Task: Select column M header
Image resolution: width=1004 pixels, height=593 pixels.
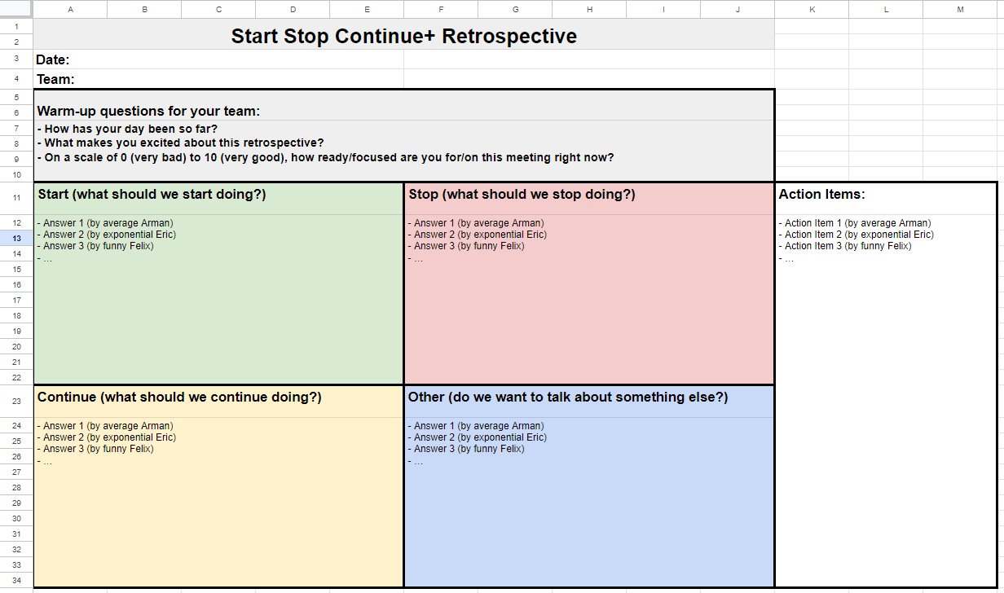Action: [x=960, y=9]
